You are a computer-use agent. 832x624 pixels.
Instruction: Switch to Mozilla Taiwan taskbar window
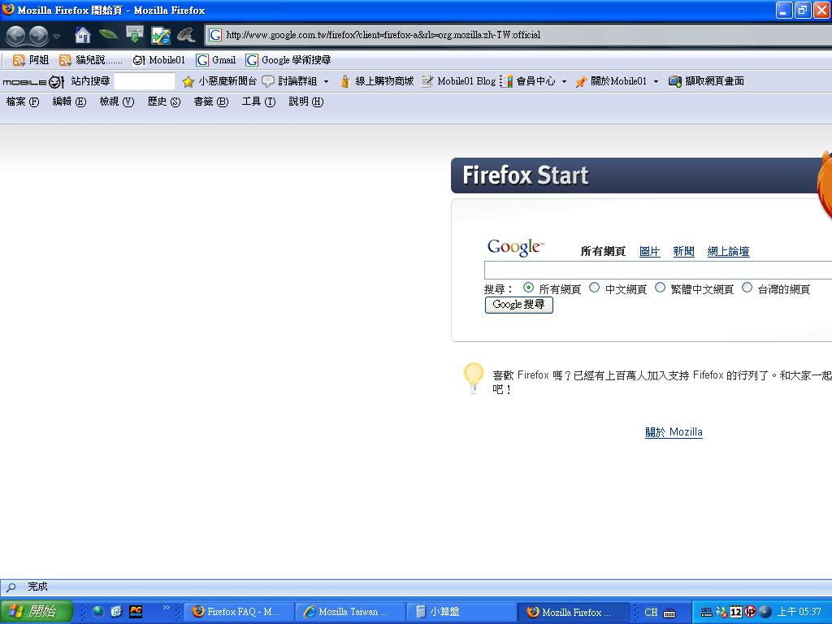350,612
